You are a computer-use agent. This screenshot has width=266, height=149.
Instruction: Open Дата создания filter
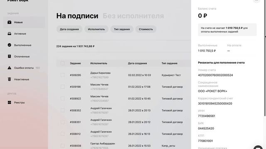[x=69, y=29]
